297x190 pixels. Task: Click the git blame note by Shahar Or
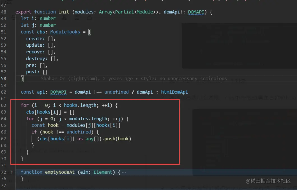[x=134, y=79]
